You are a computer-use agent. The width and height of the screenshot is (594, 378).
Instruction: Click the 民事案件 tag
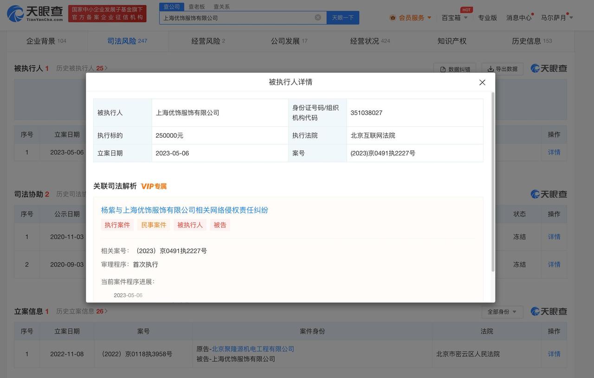pos(154,225)
